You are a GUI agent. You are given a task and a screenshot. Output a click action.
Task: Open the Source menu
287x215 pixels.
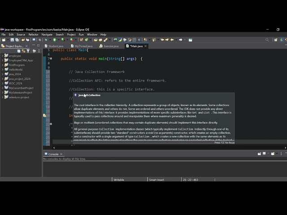(21, 34)
